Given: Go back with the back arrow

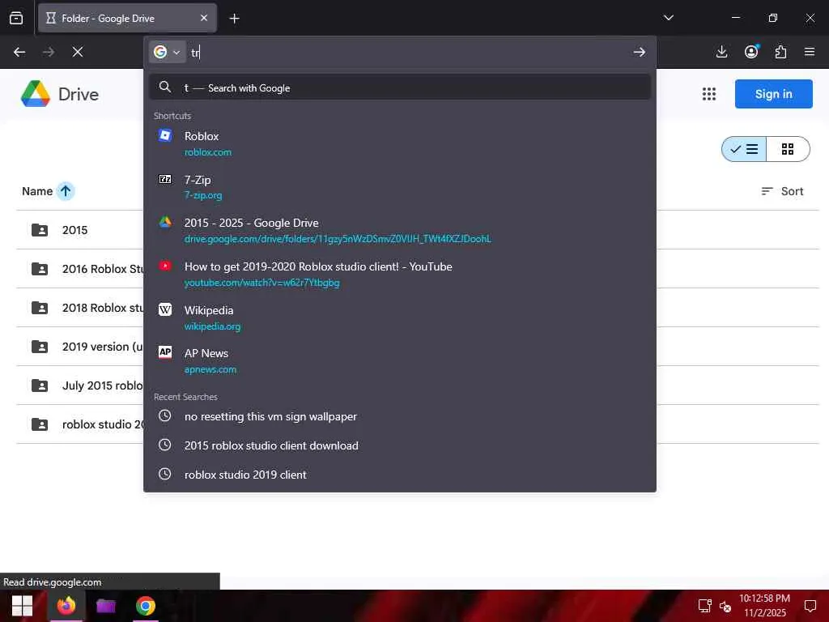Looking at the screenshot, I should point(19,52).
